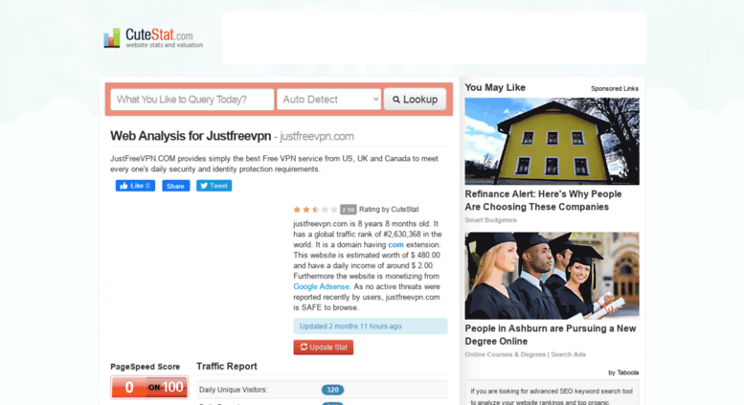The height and width of the screenshot is (405, 744).
Task: Click the CuteStat.com logo
Action: coord(153,38)
